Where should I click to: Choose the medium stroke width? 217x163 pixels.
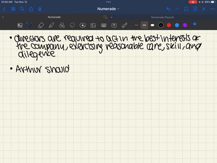pyautogui.click(x=144, y=25)
